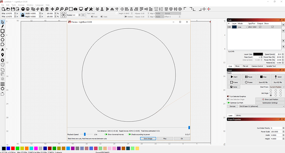This screenshot has height=153, width=285.
Task: Increase the Speed (mm/s) stepper
Action: point(283,54)
